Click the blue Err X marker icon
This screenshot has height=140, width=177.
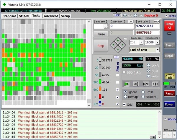(x=100, y=103)
